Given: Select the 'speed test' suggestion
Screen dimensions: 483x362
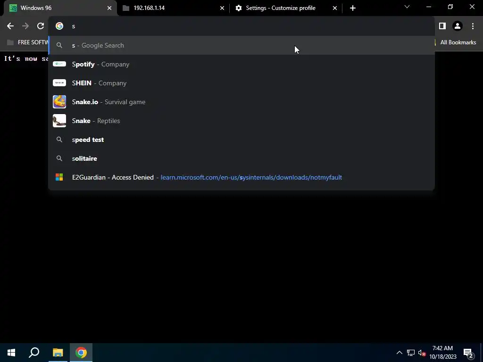Looking at the screenshot, I should [241, 140].
